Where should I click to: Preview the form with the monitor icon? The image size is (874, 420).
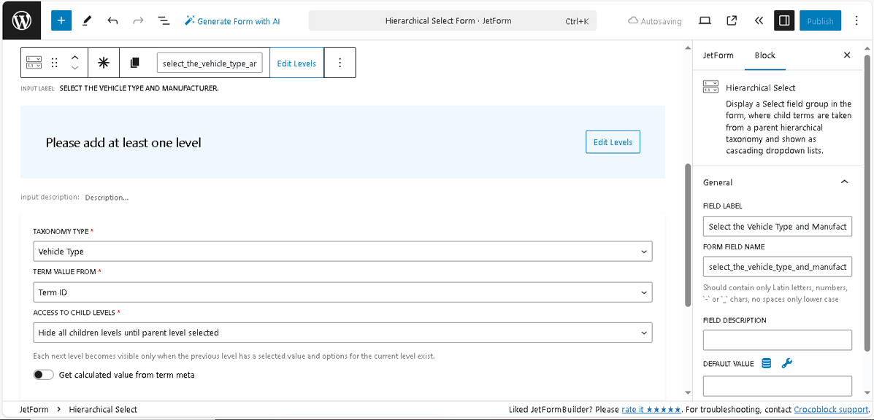[705, 20]
